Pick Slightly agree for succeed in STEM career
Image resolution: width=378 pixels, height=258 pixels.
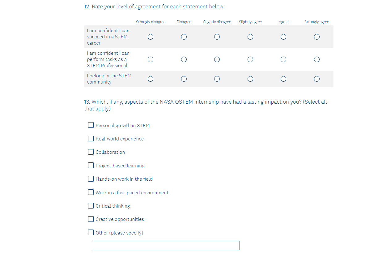(250, 37)
